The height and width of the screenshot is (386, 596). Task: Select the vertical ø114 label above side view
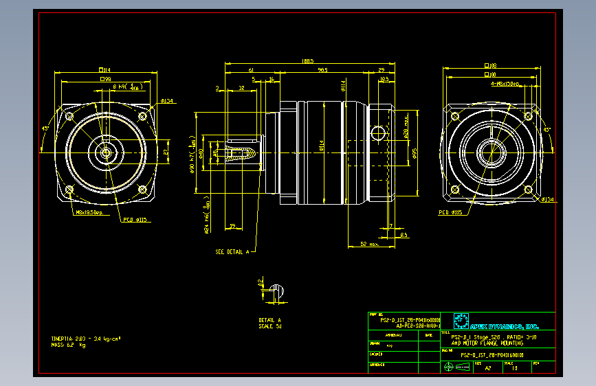[x=343, y=85]
